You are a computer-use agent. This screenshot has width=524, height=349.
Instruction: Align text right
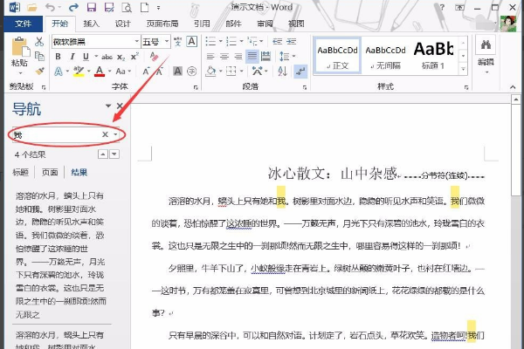[x=238, y=57]
